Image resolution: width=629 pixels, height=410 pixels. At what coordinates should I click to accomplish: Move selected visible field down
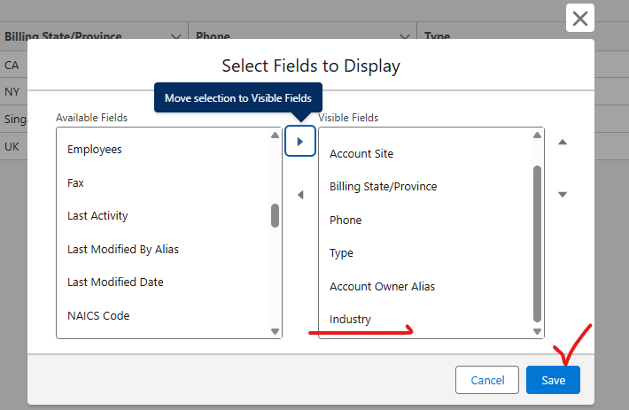pyautogui.click(x=562, y=195)
